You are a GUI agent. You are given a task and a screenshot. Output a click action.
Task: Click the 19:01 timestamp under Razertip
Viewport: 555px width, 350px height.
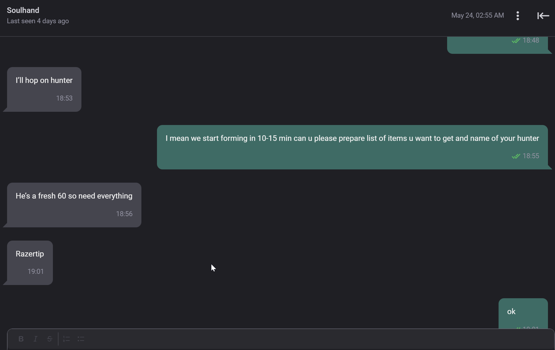pos(36,271)
